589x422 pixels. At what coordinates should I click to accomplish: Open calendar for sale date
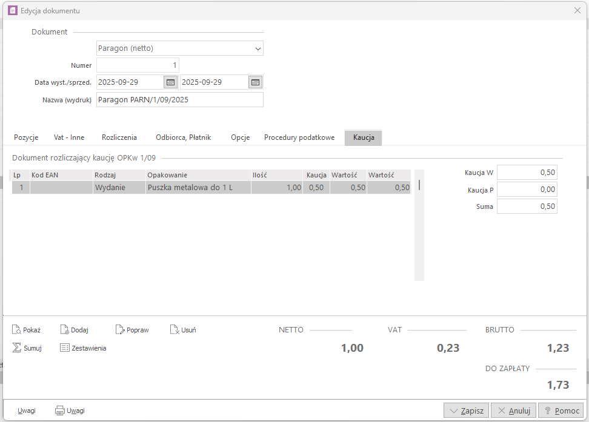pos(255,82)
